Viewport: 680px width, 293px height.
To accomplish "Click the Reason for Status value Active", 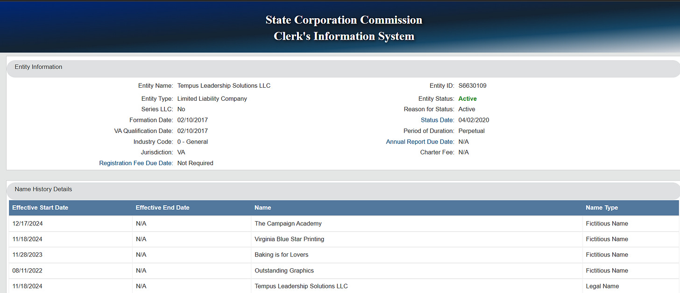I will pos(467,109).
